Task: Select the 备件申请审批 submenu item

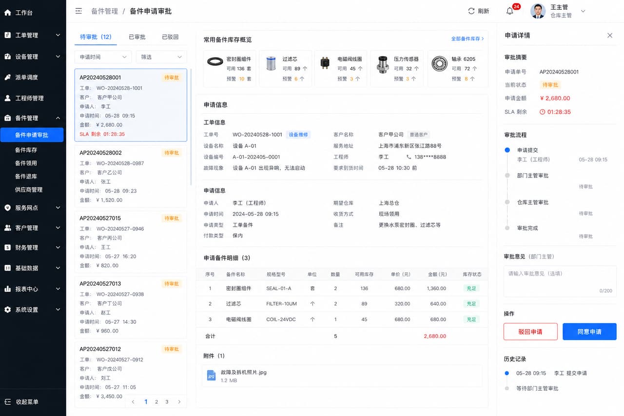Action: (32, 135)
